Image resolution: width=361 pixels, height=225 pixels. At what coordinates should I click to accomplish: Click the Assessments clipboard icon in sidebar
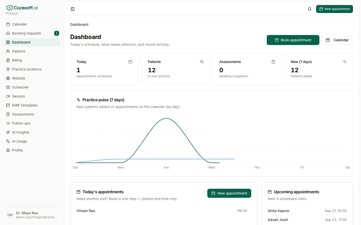[x=8, y=114]
